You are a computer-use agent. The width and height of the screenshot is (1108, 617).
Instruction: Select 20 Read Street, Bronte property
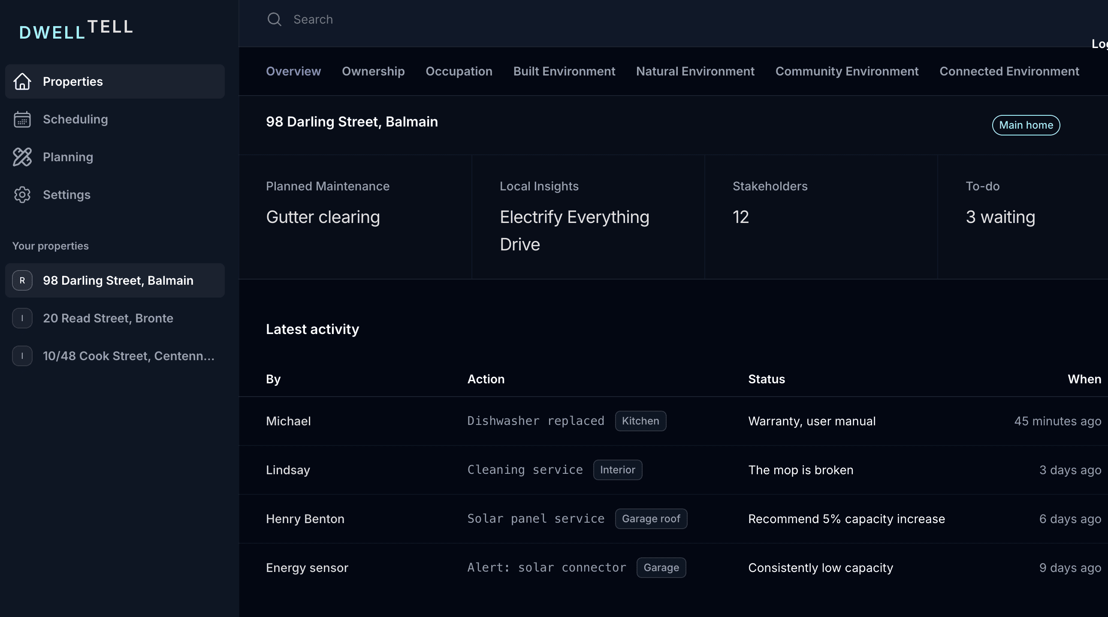pos(108,318)
